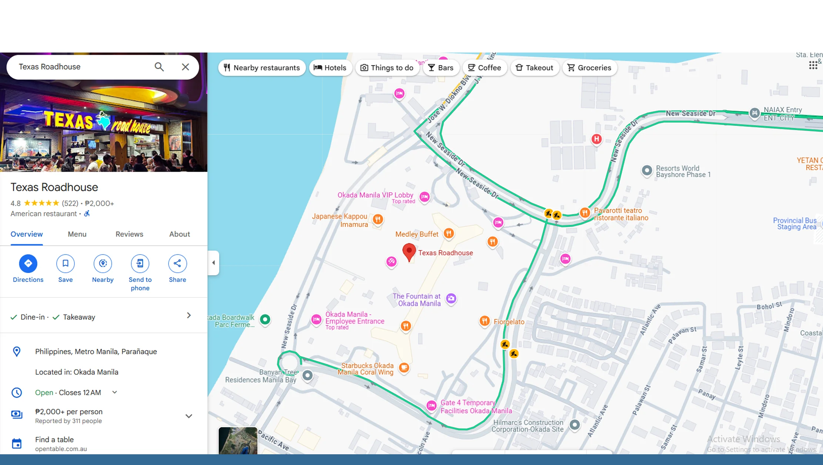Click the Directions icon button
This screenshot has width=823, height=465.
28,263
